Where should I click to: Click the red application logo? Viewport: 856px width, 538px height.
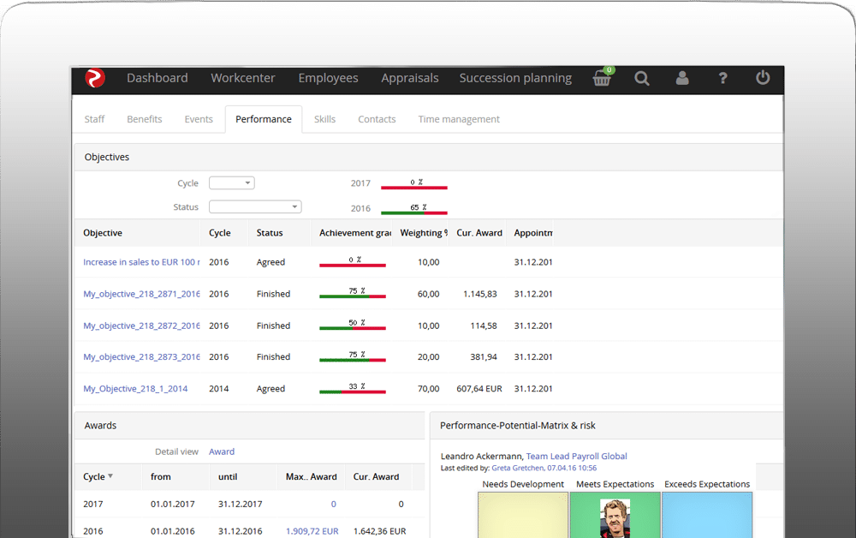click(95, 78)
